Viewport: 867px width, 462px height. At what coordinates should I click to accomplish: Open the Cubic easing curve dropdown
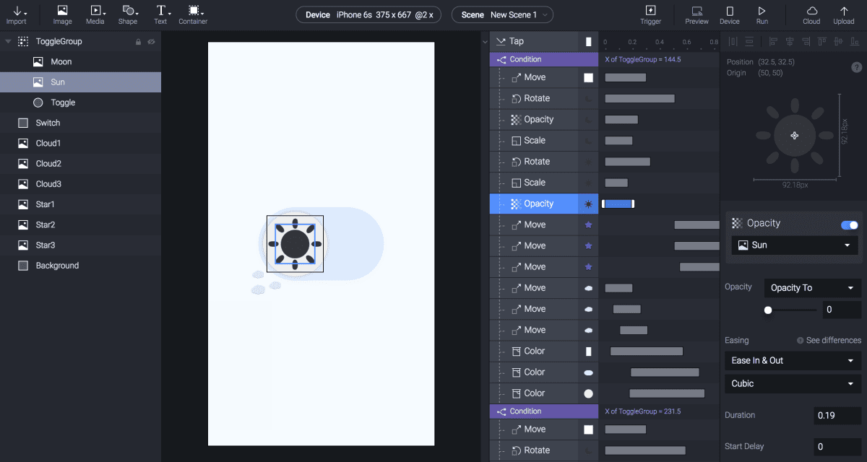click(793, 383)
